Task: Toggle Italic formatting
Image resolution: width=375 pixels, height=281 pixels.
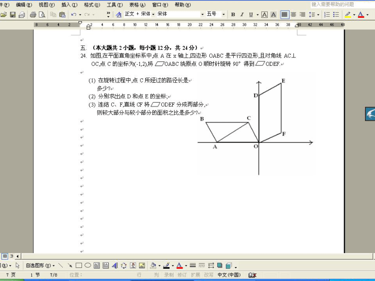Action: [242, 14]
